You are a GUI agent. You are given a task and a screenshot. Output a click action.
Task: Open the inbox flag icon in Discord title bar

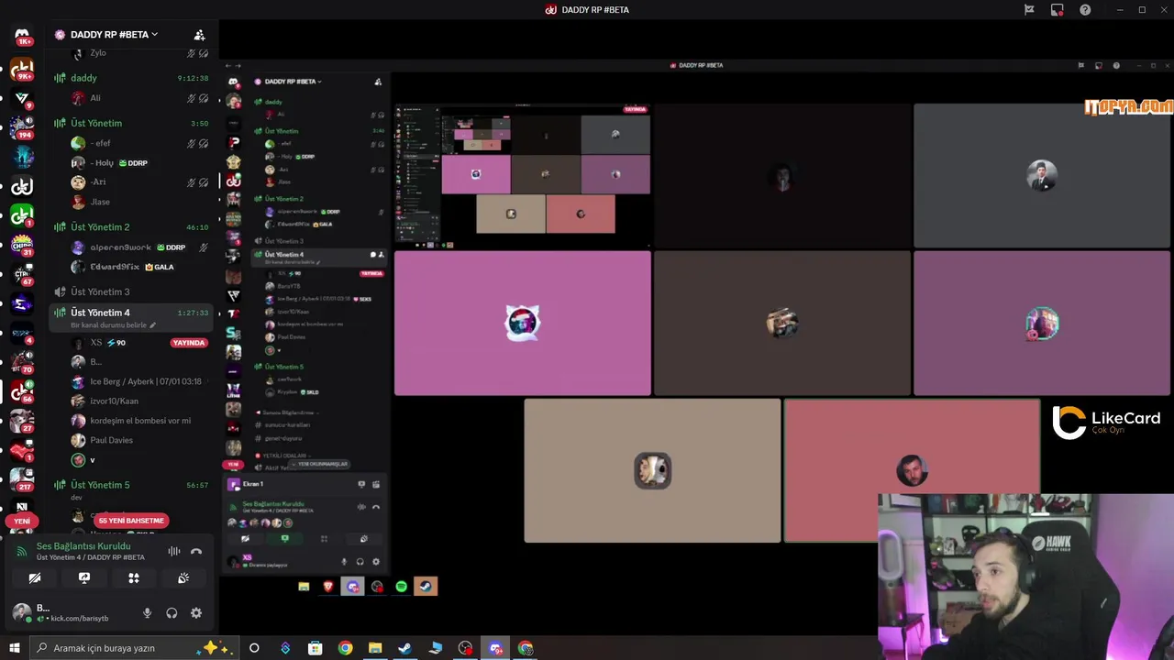(x=1029, y=10)
